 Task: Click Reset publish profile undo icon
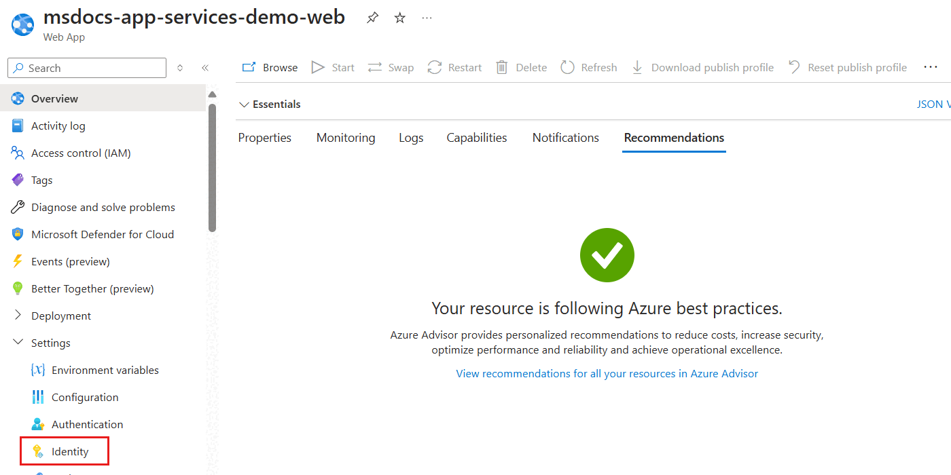(x=794, y=67)
